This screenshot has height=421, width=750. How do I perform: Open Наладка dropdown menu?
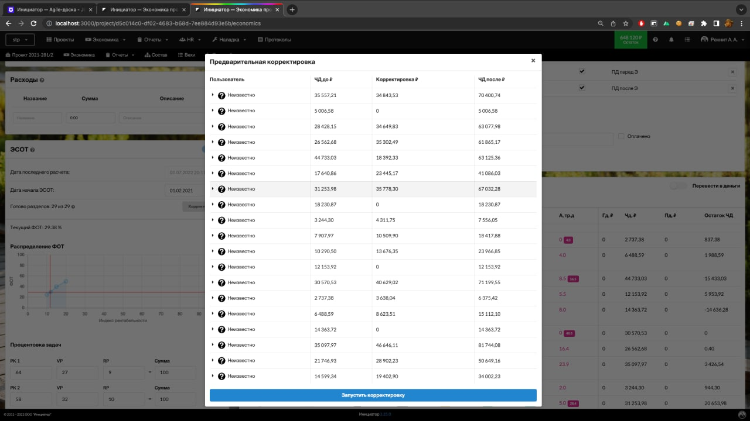(229, 40)
